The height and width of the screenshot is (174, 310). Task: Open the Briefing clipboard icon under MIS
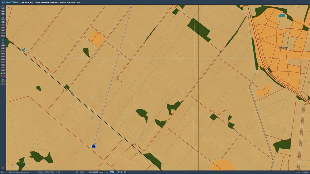(x=3, y=19)
